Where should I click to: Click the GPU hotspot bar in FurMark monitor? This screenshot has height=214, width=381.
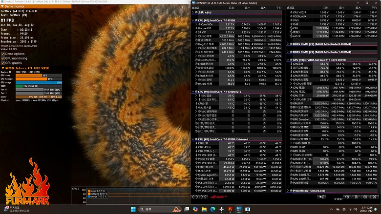click(x=39, y=79)
